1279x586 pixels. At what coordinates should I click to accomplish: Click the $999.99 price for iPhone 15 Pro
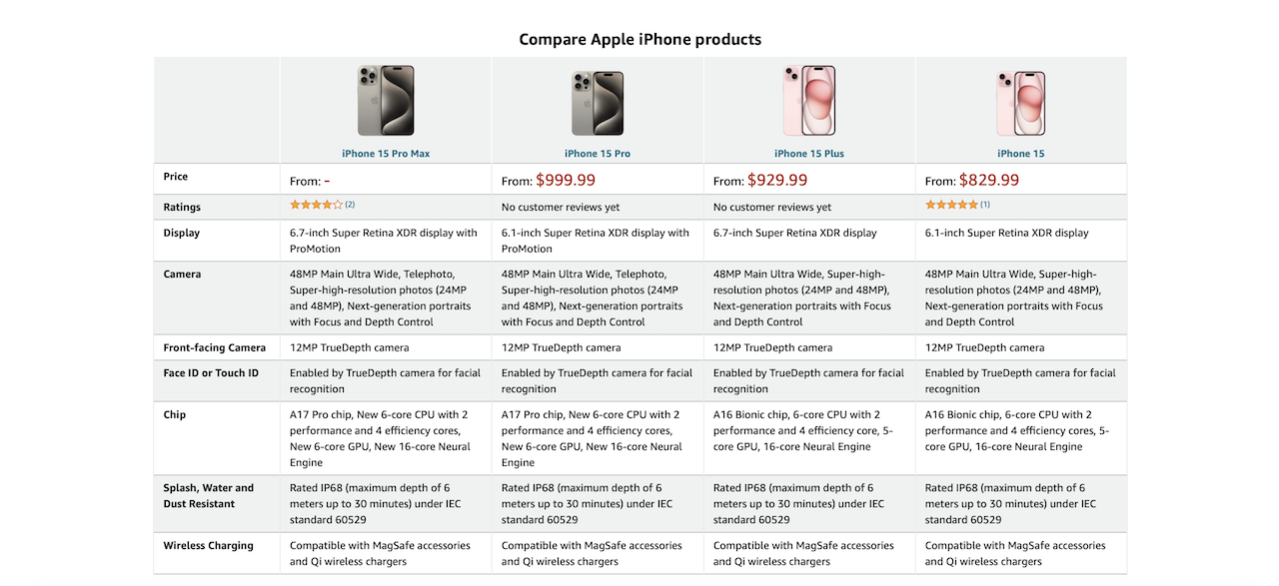tap(566, 181)
